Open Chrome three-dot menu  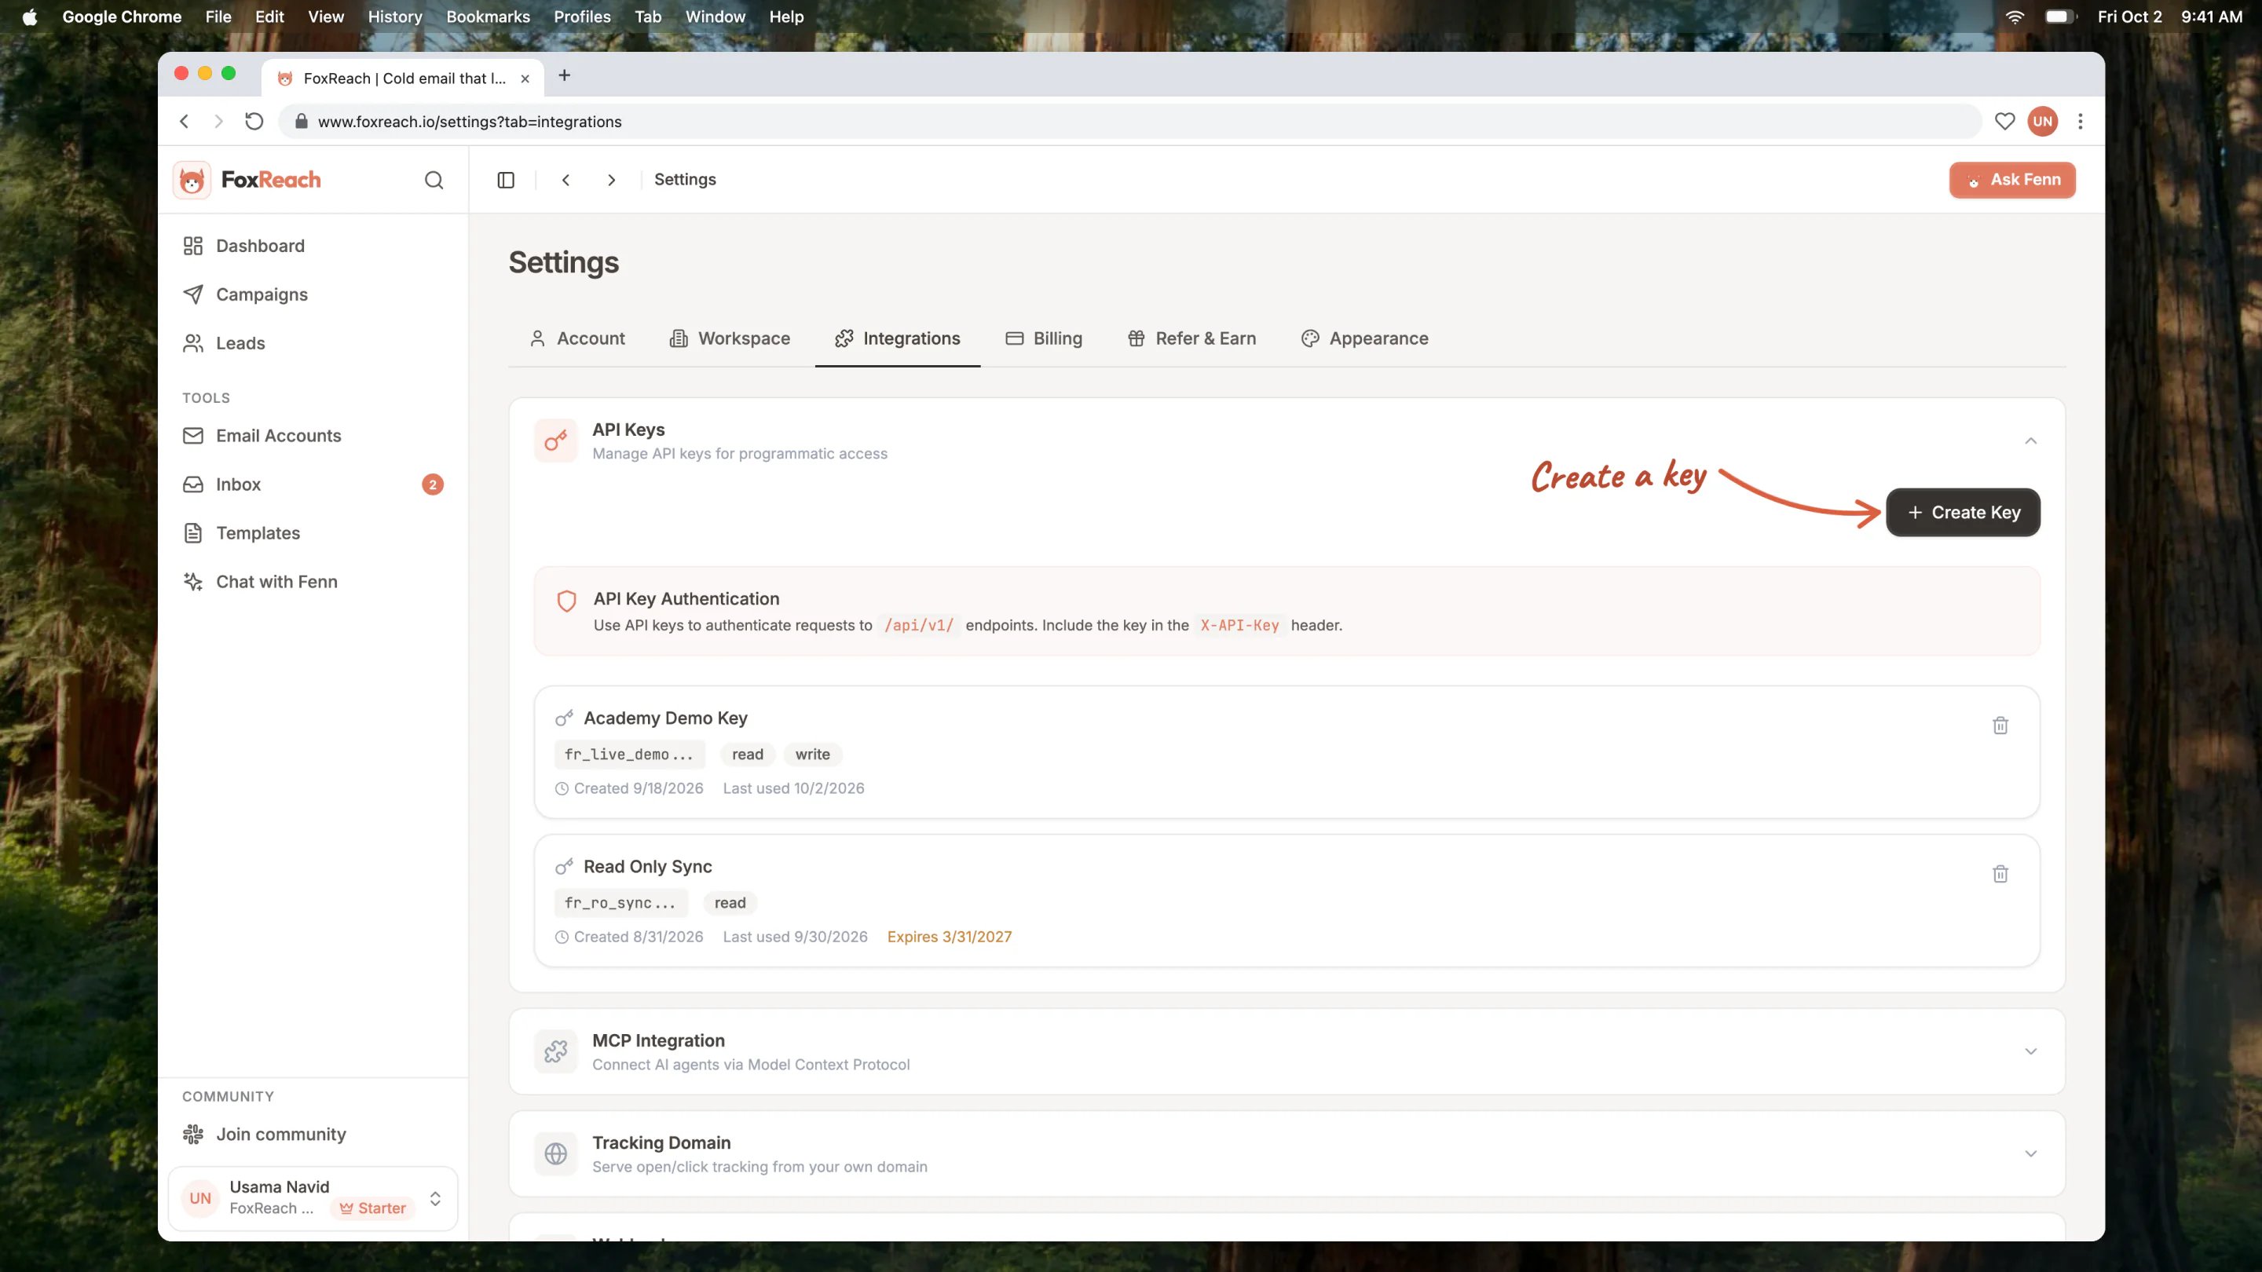(x=2081, y=121)
